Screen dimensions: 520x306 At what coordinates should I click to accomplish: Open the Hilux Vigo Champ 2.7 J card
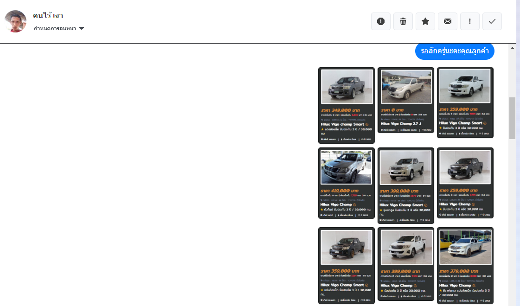tap(405, 100)
